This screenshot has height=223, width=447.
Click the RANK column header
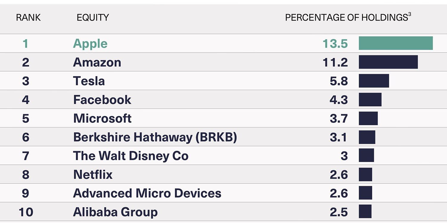pyautogui.click(x=28, y=18)
